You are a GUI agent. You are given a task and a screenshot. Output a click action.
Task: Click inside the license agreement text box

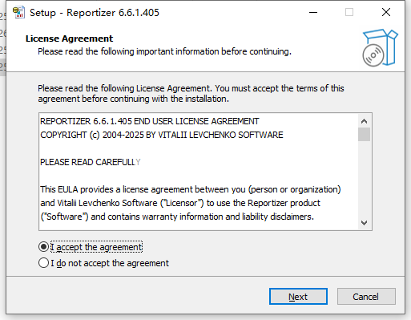pos(199,172)
